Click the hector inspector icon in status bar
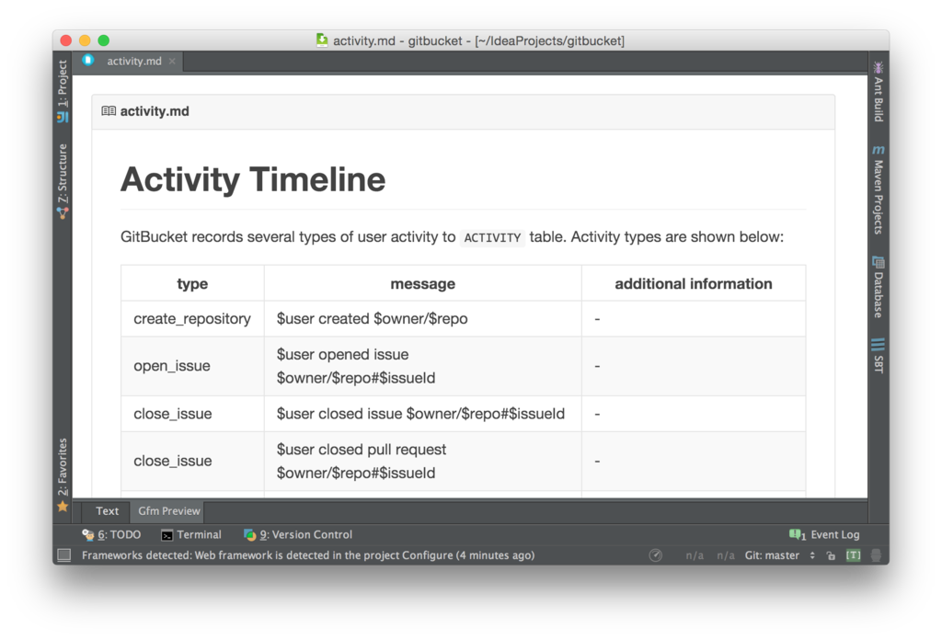This screenshot has height=640, width=942. [876, 555]
